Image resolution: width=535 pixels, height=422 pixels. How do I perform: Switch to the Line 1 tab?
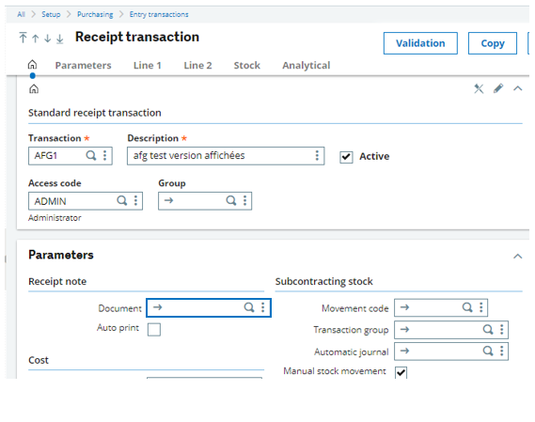[147, 65]
